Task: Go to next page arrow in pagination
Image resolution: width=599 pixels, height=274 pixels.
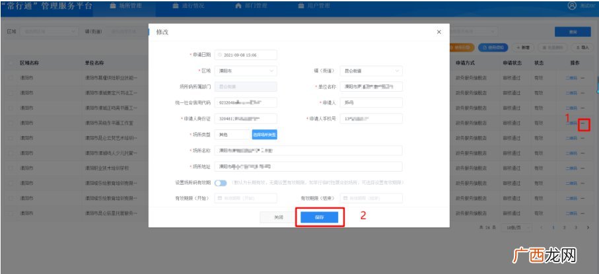Action: click(588, 227)
